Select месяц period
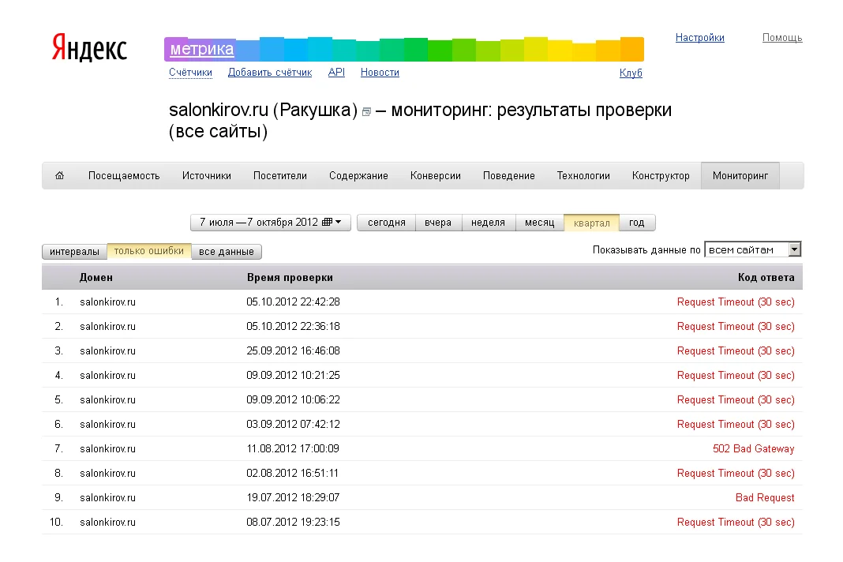The height and width of the screenshot is (562, 843). pyautogui.click(x=539, y=223)
